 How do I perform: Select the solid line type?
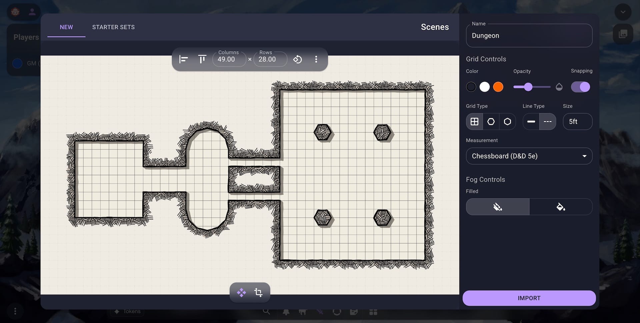click(x=531, y=121)
